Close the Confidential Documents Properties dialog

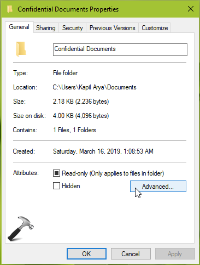pyautogui.click(x=191, y=9)
